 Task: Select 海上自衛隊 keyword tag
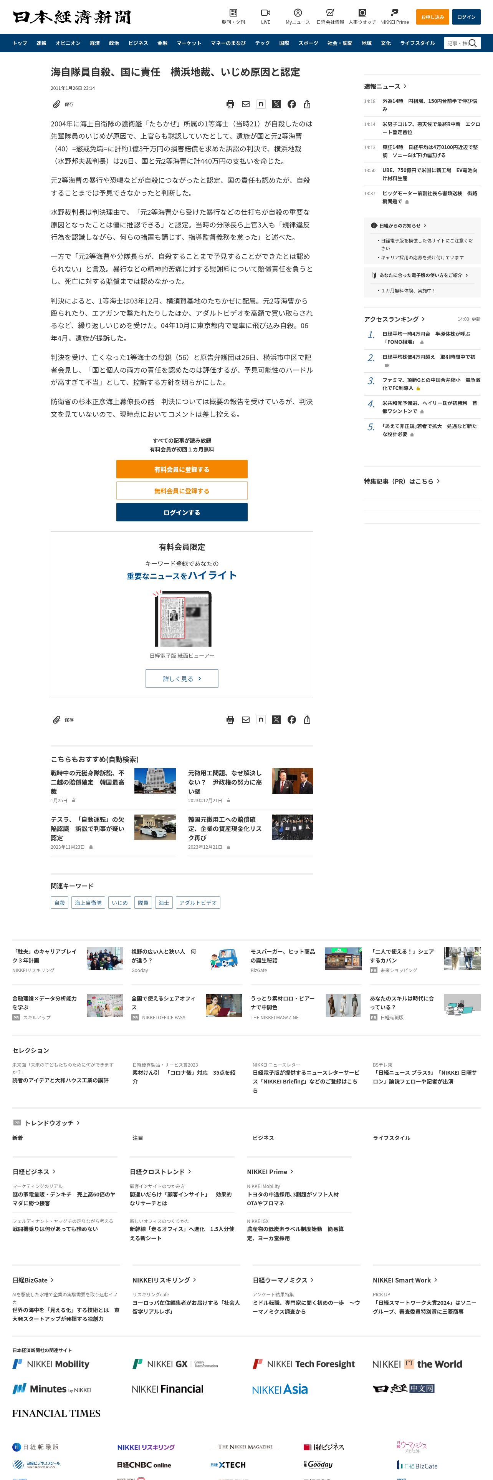tap(88, 903)
